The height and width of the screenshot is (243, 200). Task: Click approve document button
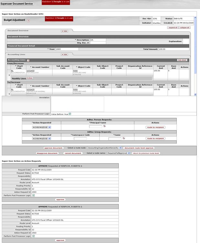tap(53, 148)
